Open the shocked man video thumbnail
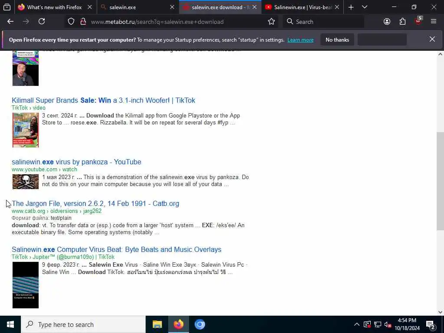This screenshot has height=333, width=444. tap(26, 68)
